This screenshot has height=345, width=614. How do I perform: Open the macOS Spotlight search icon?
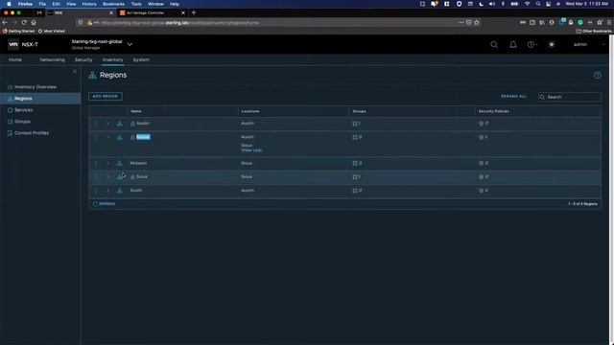(538, 4)
